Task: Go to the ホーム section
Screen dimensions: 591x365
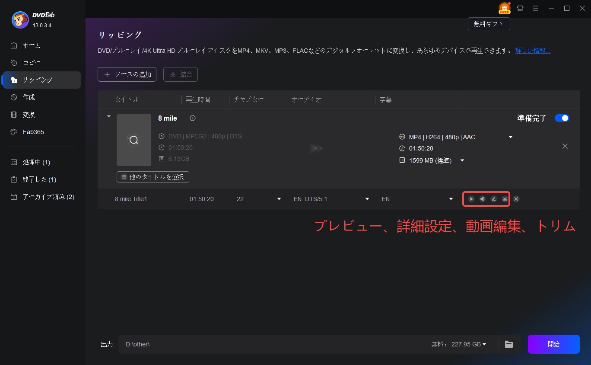Action: [x=41, y=45]
